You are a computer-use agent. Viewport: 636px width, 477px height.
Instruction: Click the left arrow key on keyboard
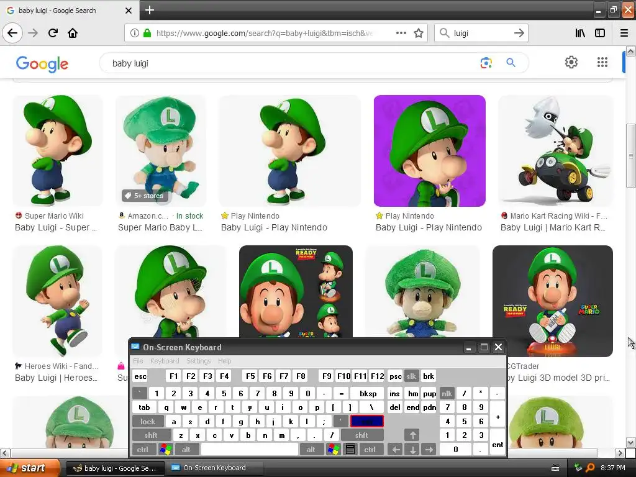(x=396, y=449)
